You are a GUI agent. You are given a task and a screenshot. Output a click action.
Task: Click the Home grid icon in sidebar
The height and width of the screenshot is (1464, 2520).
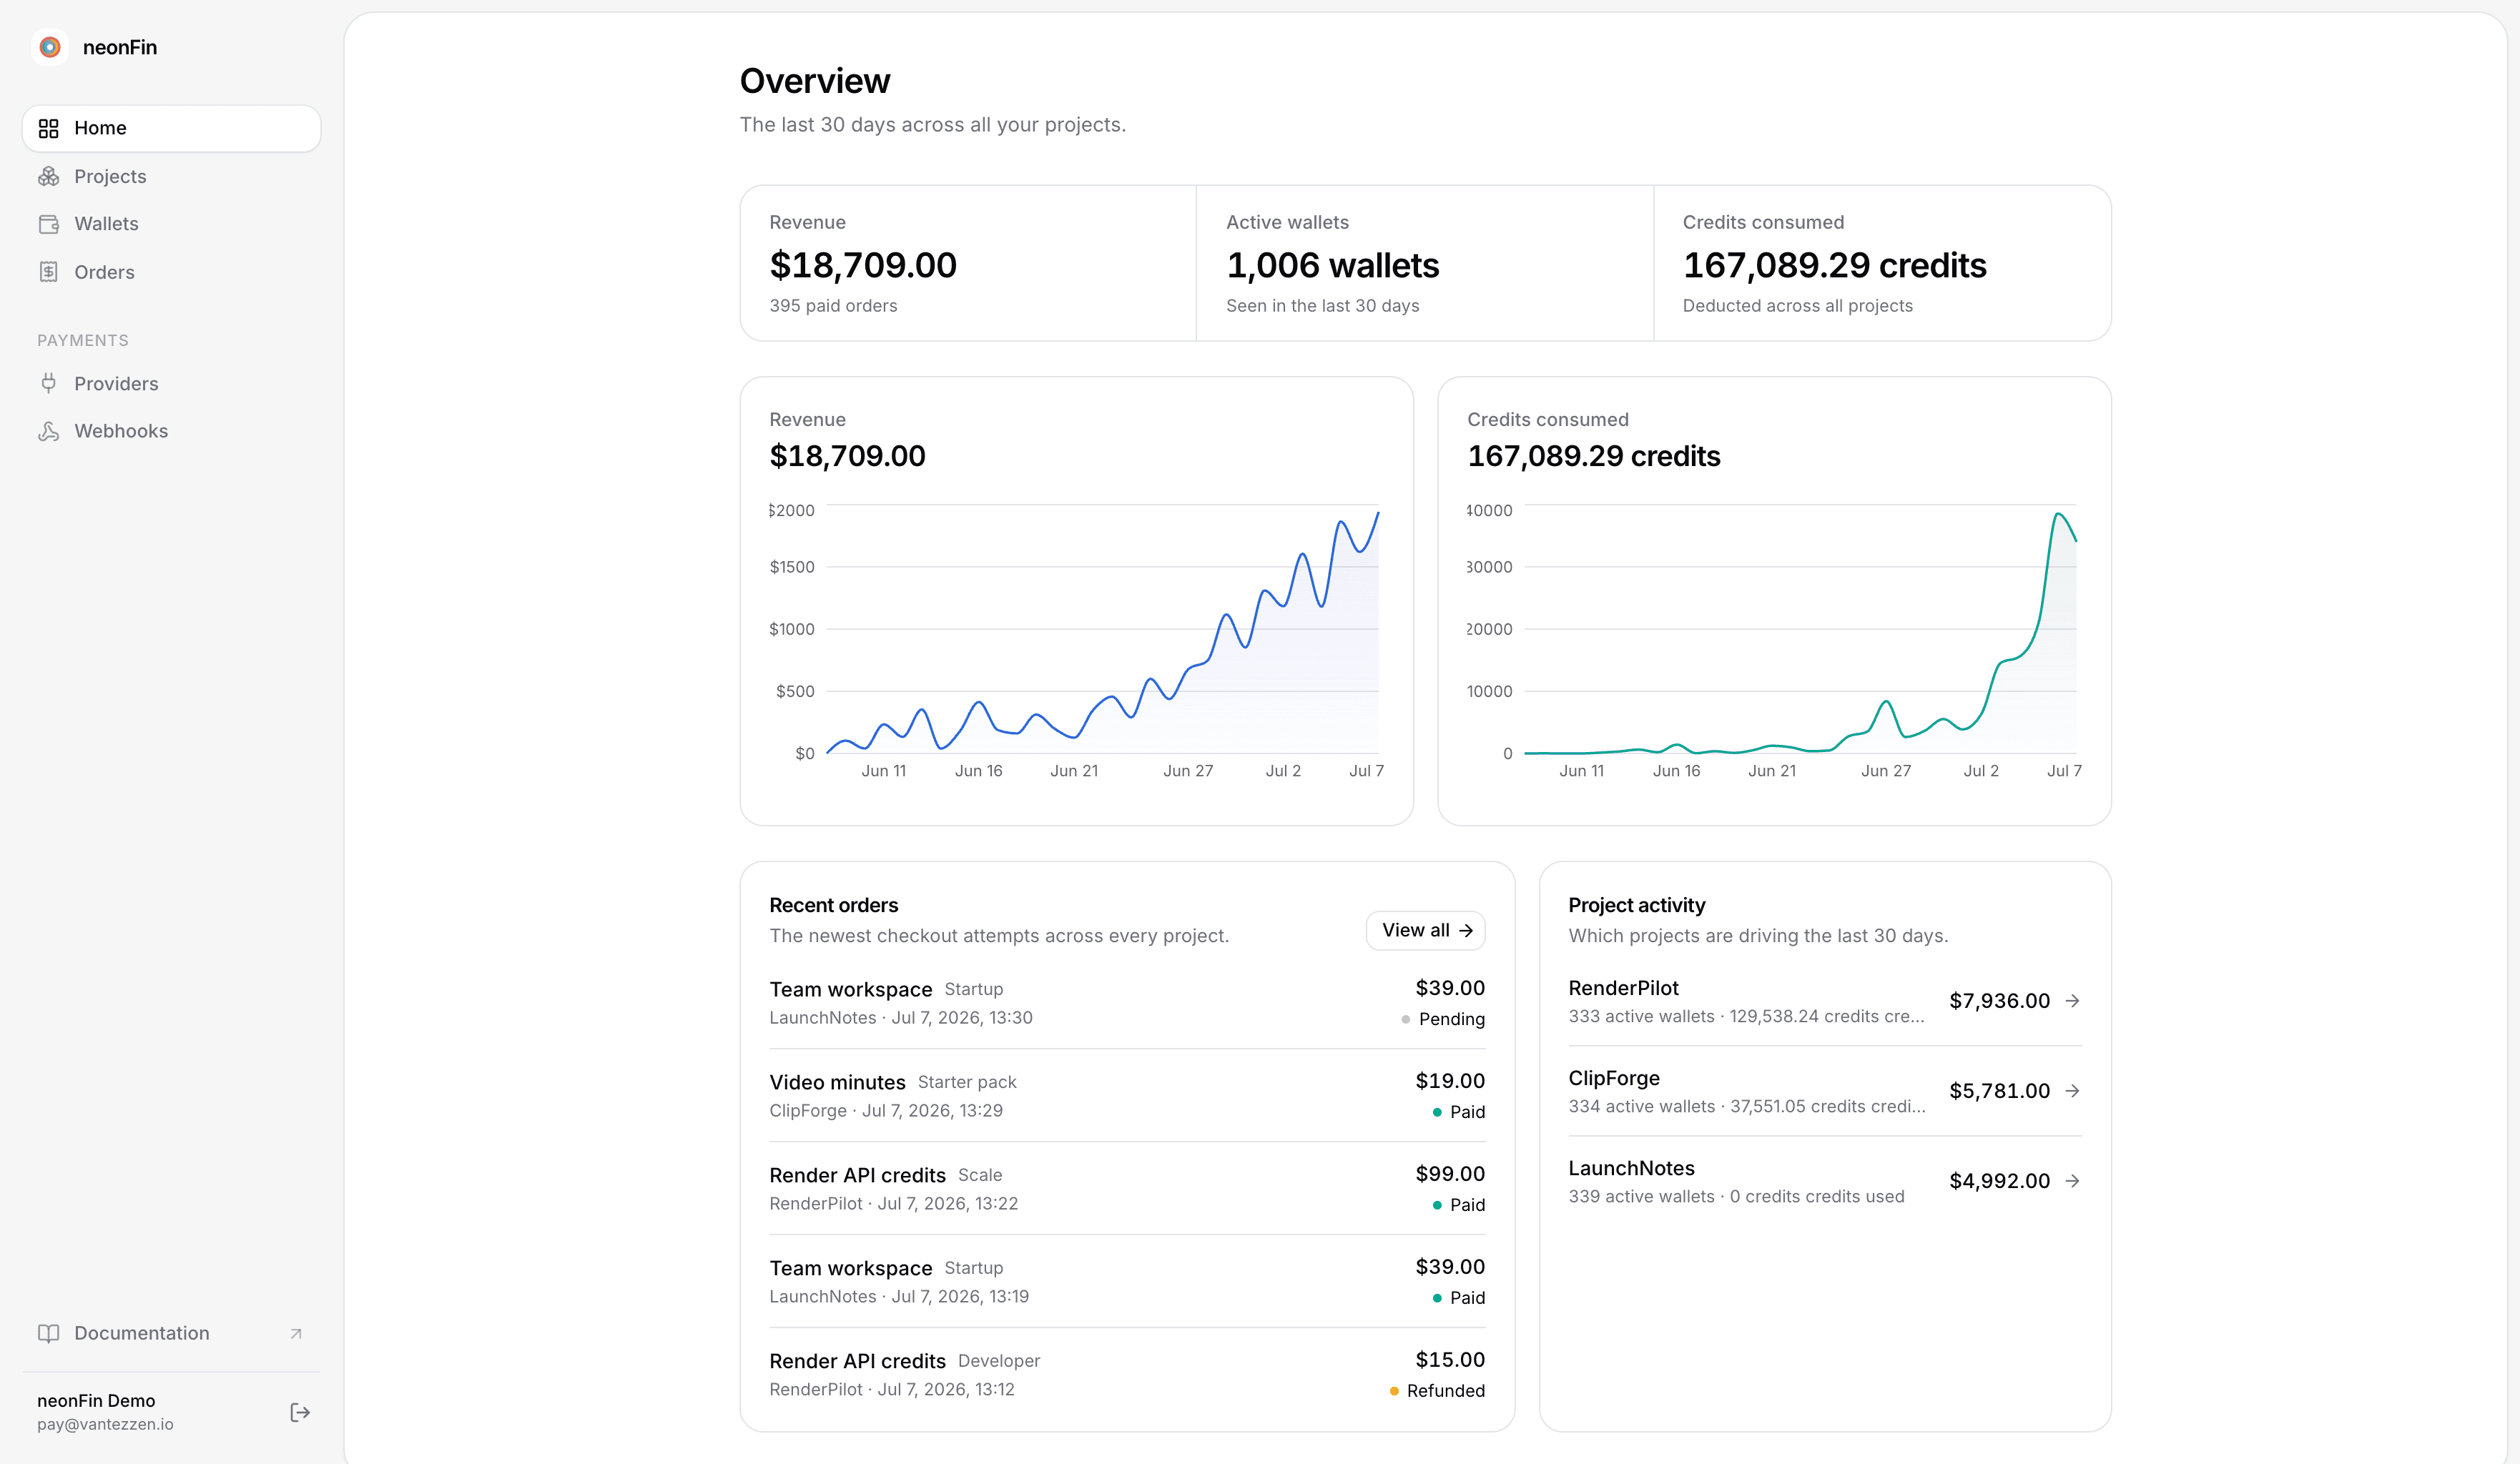coord(48,128)
